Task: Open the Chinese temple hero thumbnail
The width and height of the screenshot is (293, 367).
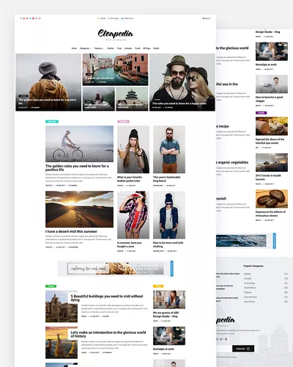Action: click(132, 99)
